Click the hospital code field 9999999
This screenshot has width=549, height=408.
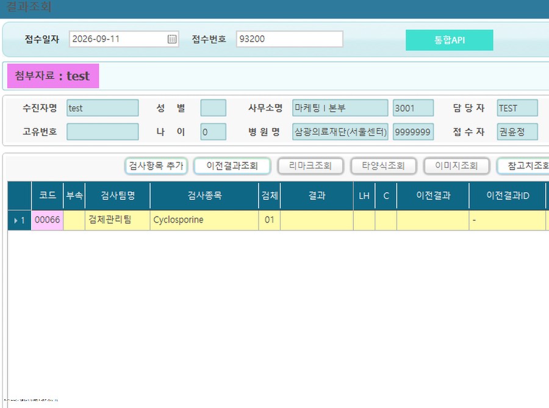click(x=413, y=132)
